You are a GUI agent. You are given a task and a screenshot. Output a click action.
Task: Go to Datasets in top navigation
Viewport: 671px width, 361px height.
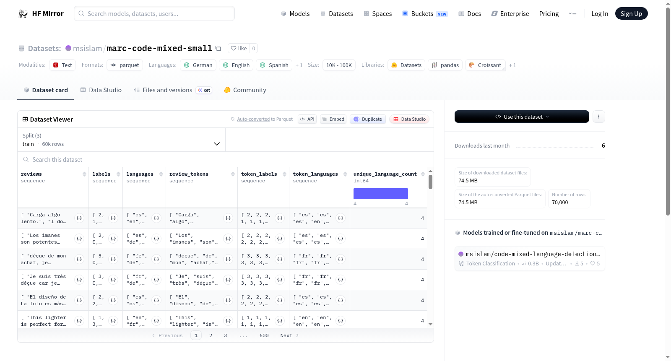point(336,14)
